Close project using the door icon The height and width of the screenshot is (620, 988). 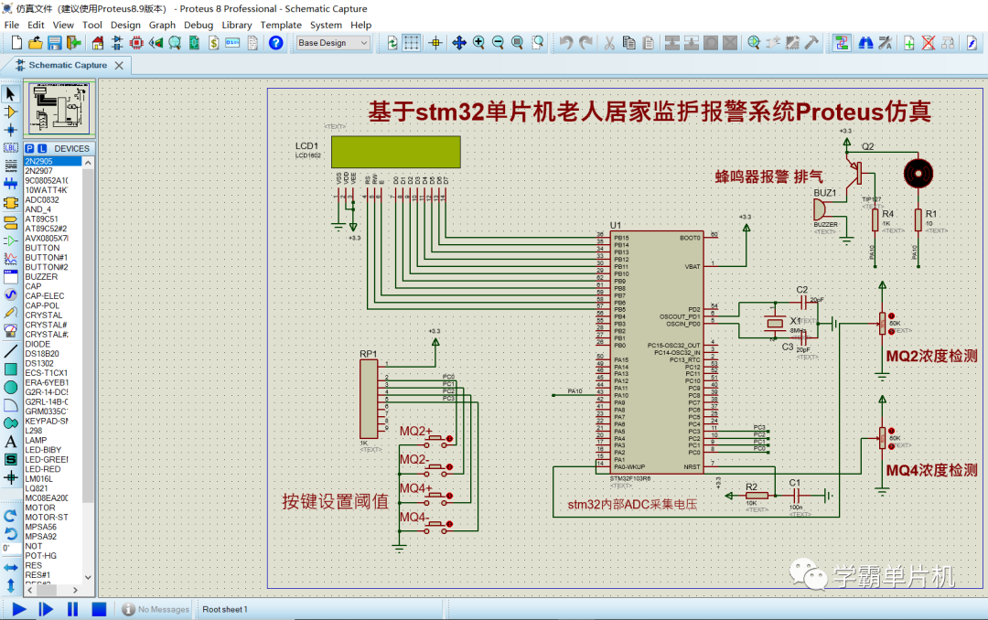[74, 43]
